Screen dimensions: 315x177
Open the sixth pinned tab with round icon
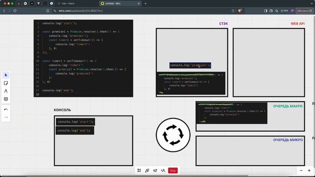pyautogui.click(x=52, y=3)
